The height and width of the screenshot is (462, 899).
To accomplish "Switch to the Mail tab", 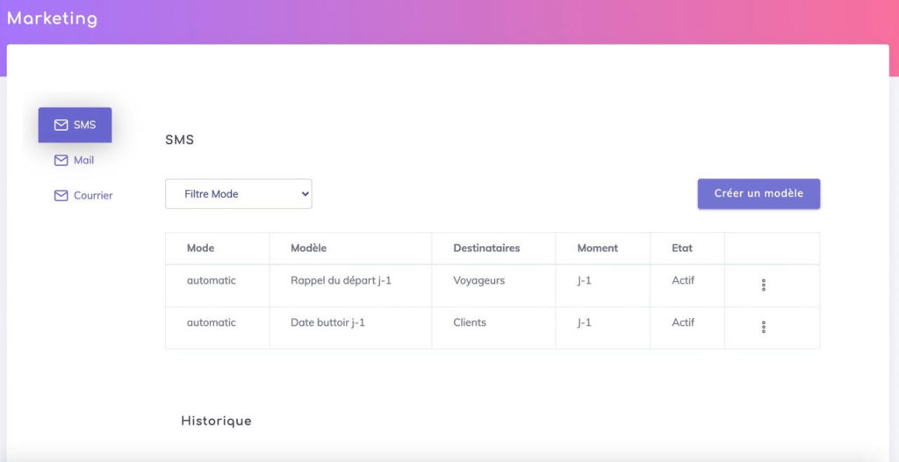I will (x=75, y=161).
